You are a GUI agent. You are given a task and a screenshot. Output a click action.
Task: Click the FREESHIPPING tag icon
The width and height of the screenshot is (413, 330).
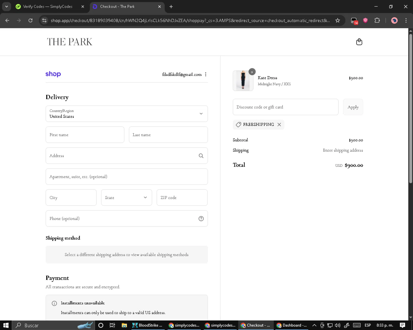(x=238, y=125)
